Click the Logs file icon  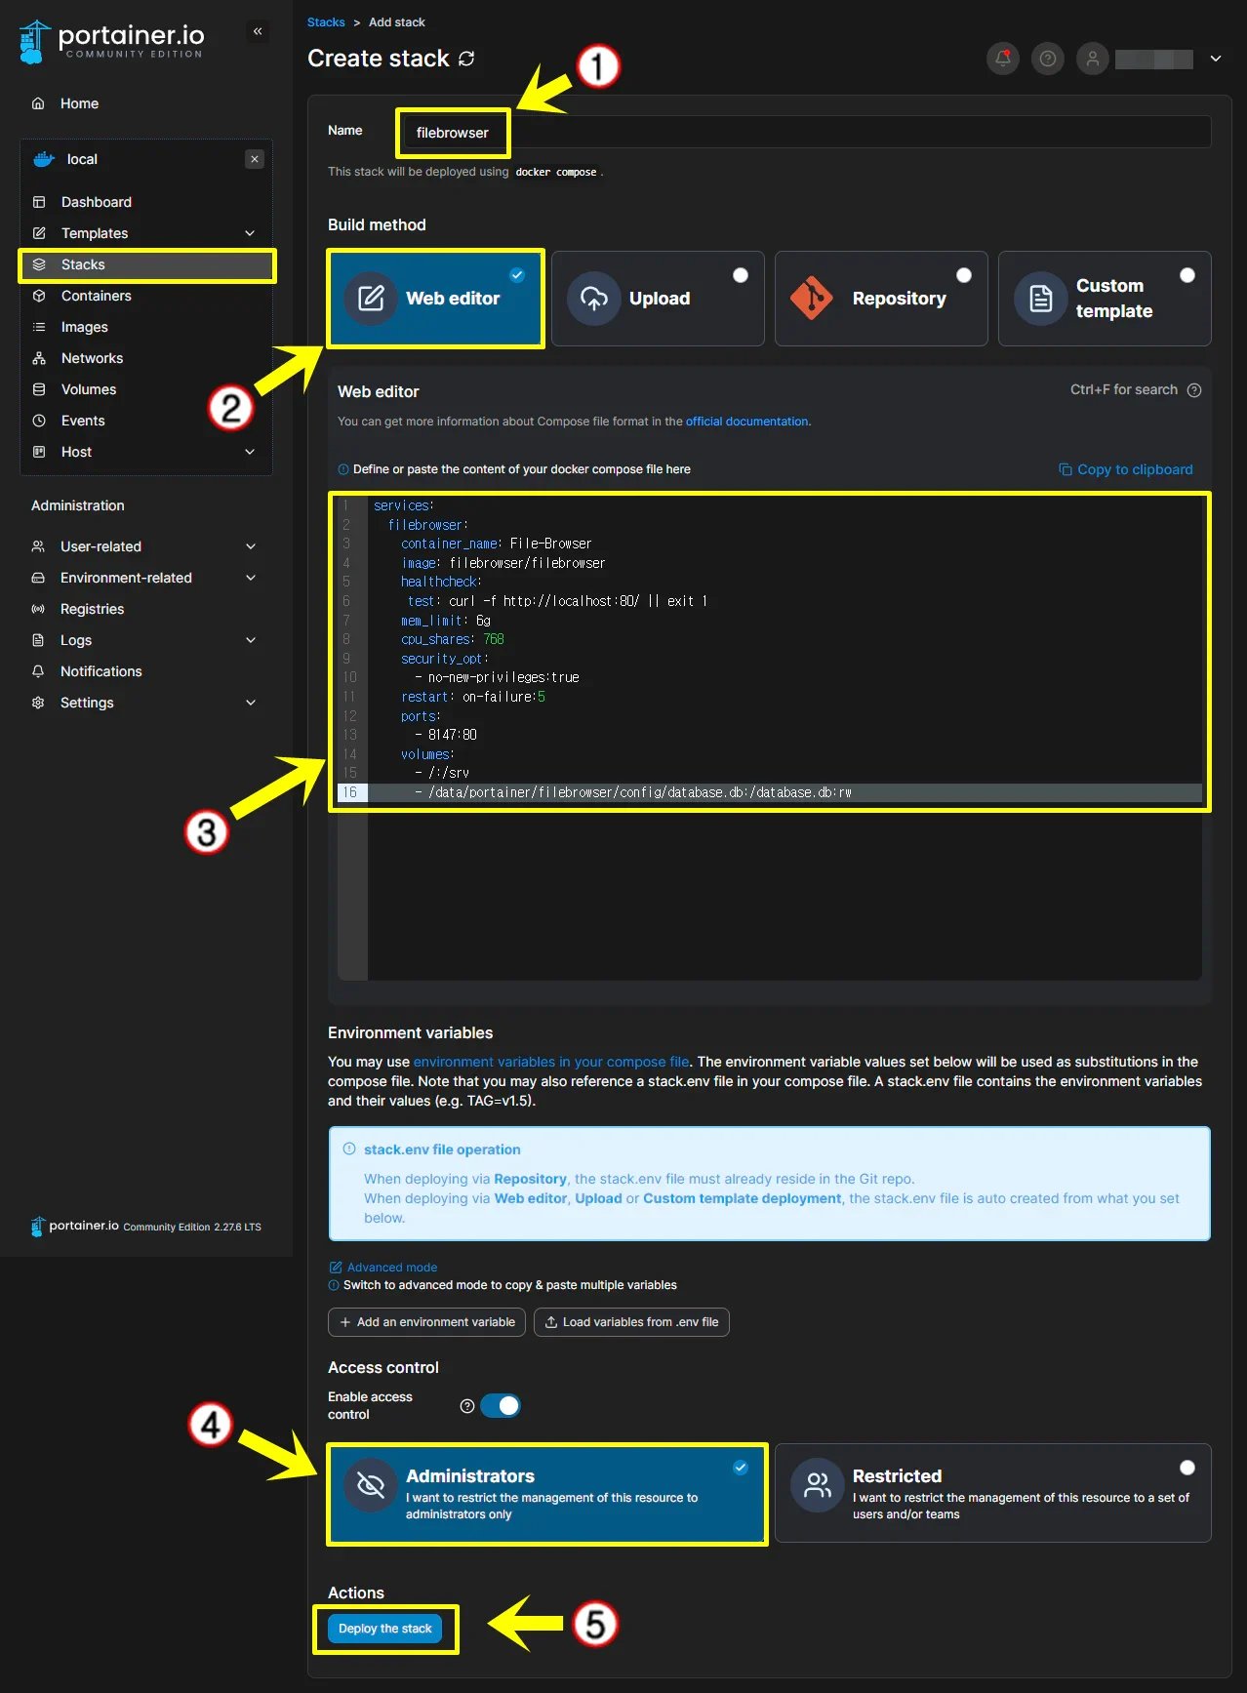38,640
